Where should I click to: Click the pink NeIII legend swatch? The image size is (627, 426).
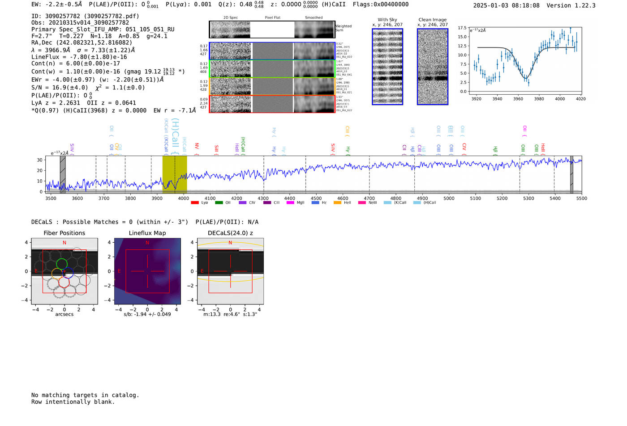[x=362, y=202]
